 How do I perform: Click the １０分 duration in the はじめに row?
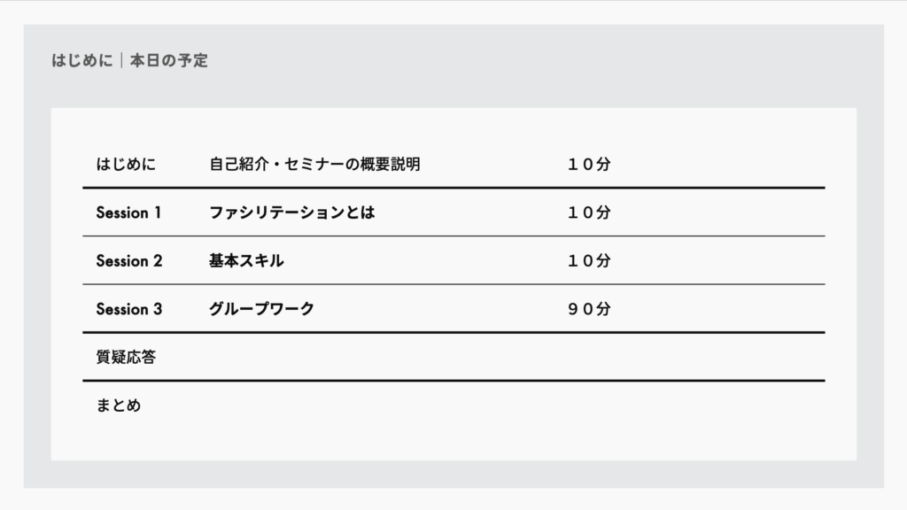point(589,164)
